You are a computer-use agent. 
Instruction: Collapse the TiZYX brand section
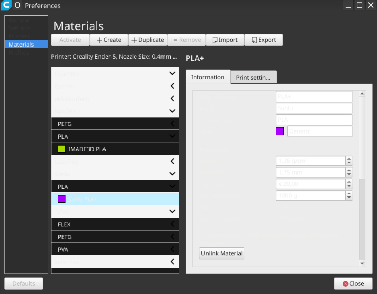click(172, 211)
